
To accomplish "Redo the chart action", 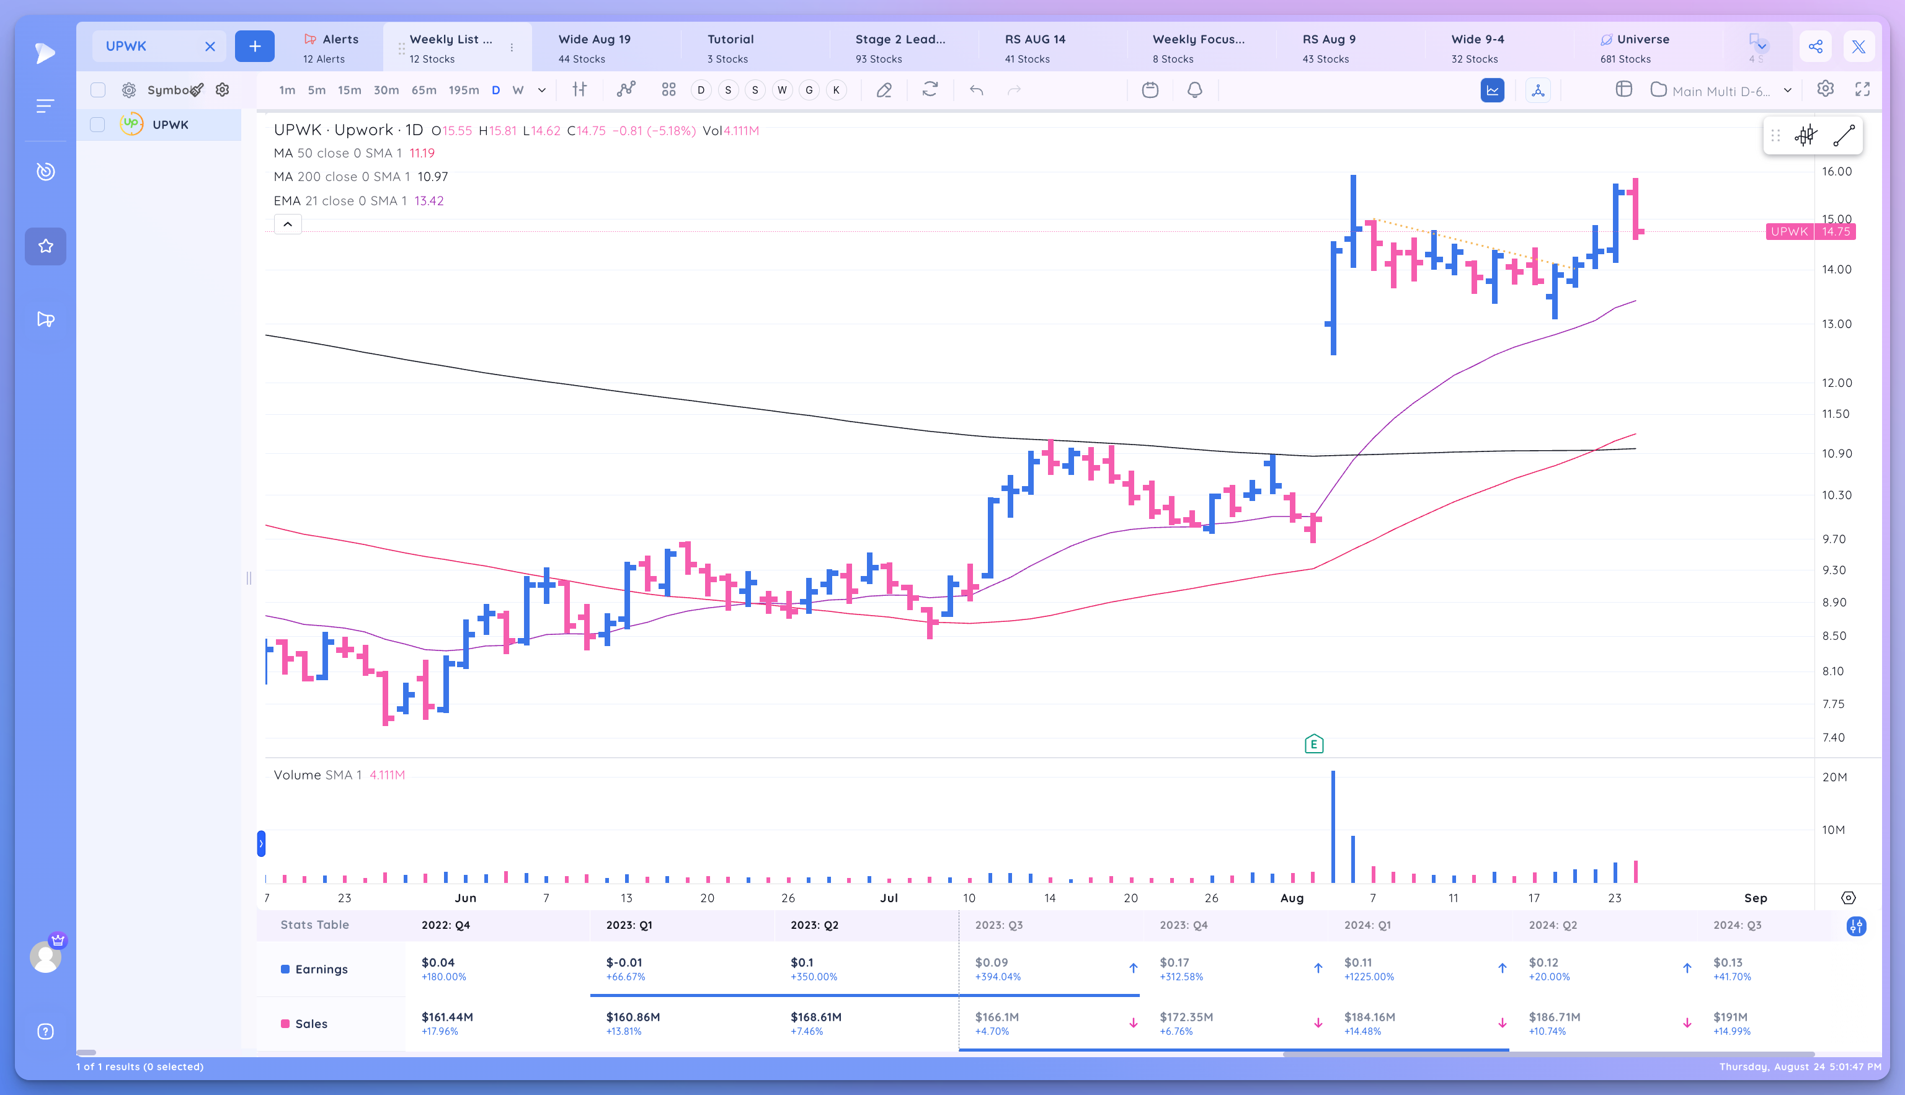I will [x=1014, y=91].
